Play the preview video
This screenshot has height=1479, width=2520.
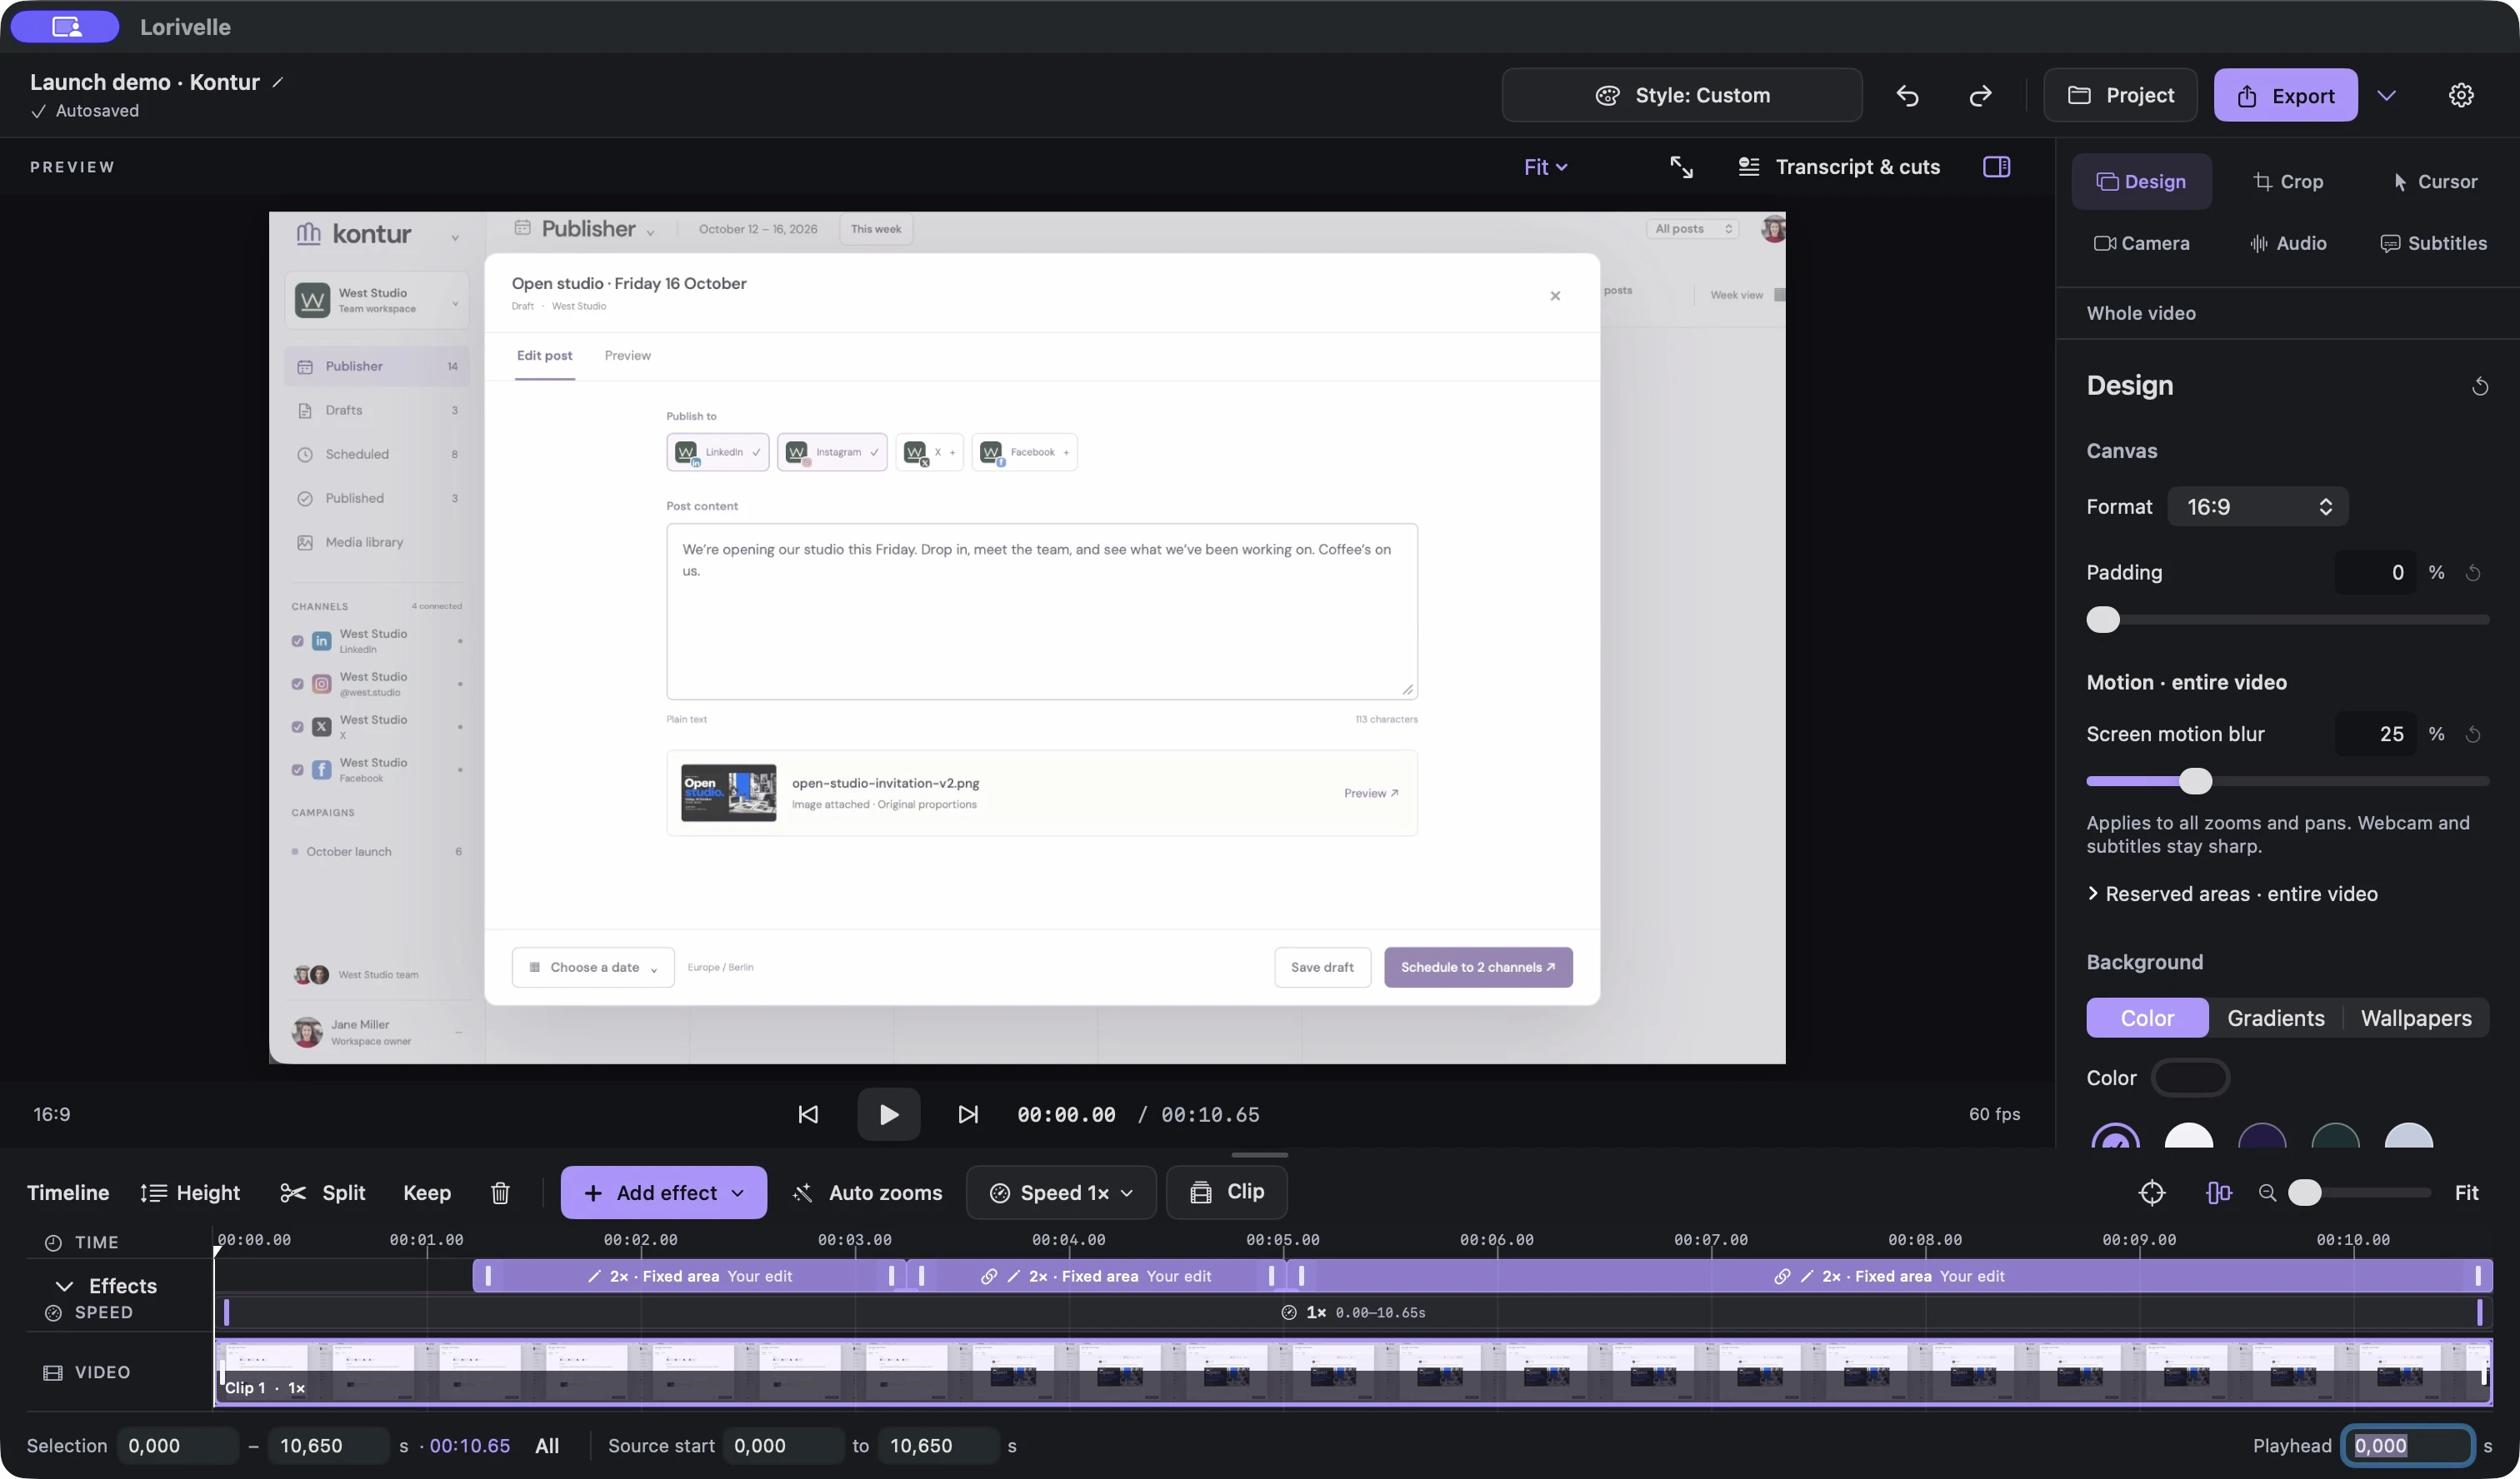click(x=888, y=1114)
